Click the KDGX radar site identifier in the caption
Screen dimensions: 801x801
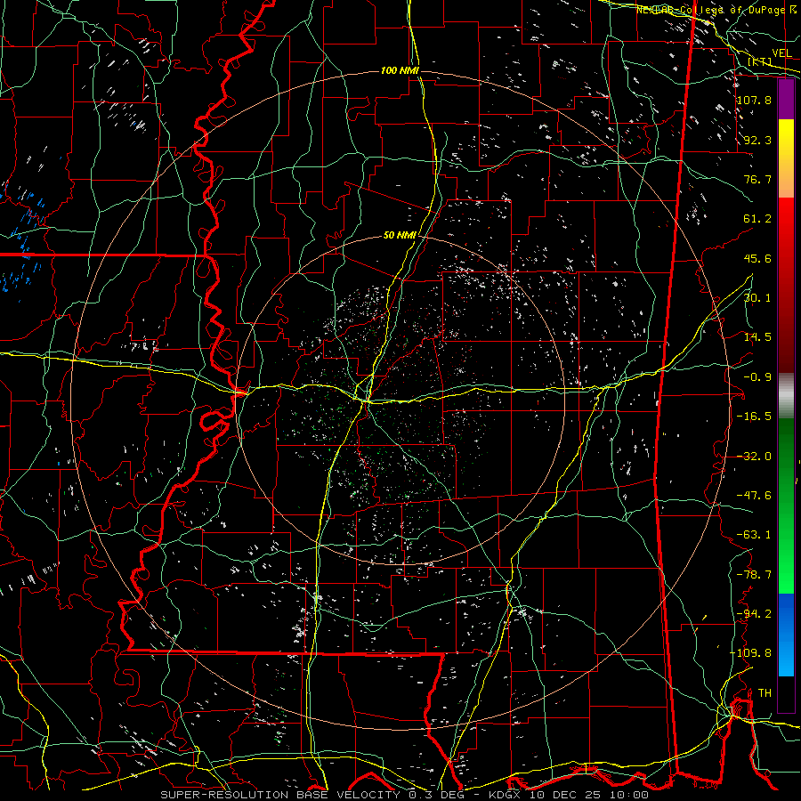coord(505,795)
